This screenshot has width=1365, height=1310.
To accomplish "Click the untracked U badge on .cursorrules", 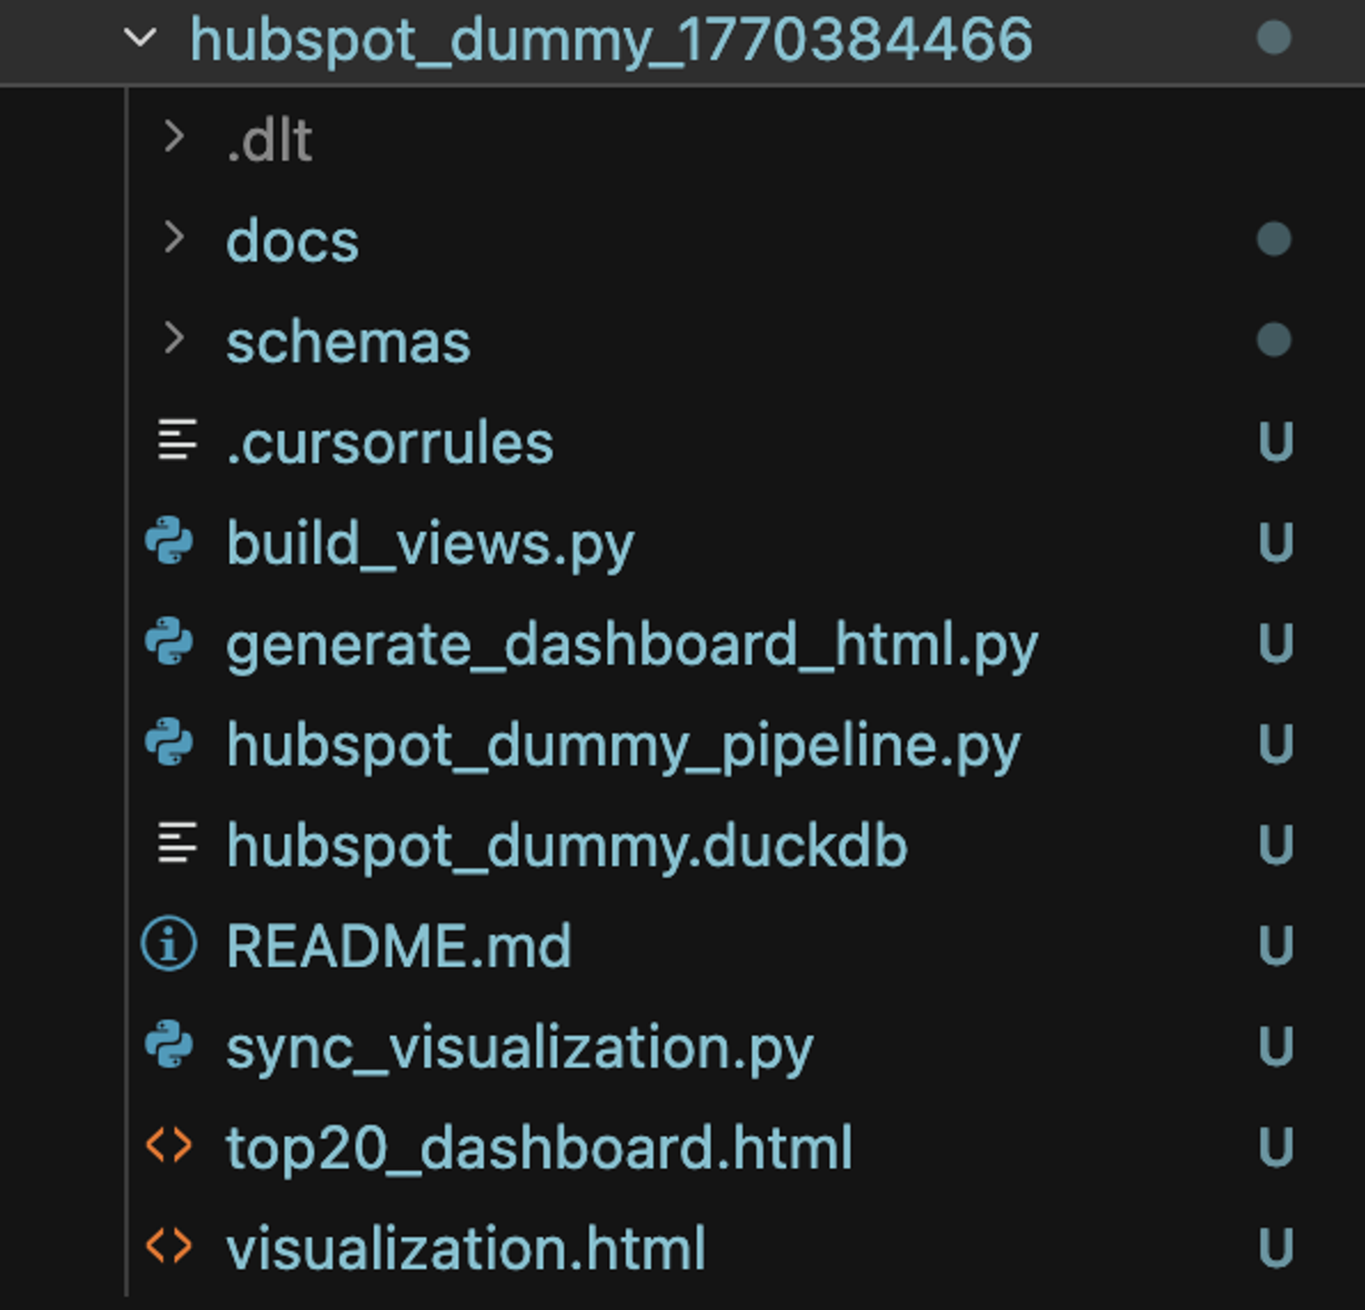I will [x=1276, y=441].
